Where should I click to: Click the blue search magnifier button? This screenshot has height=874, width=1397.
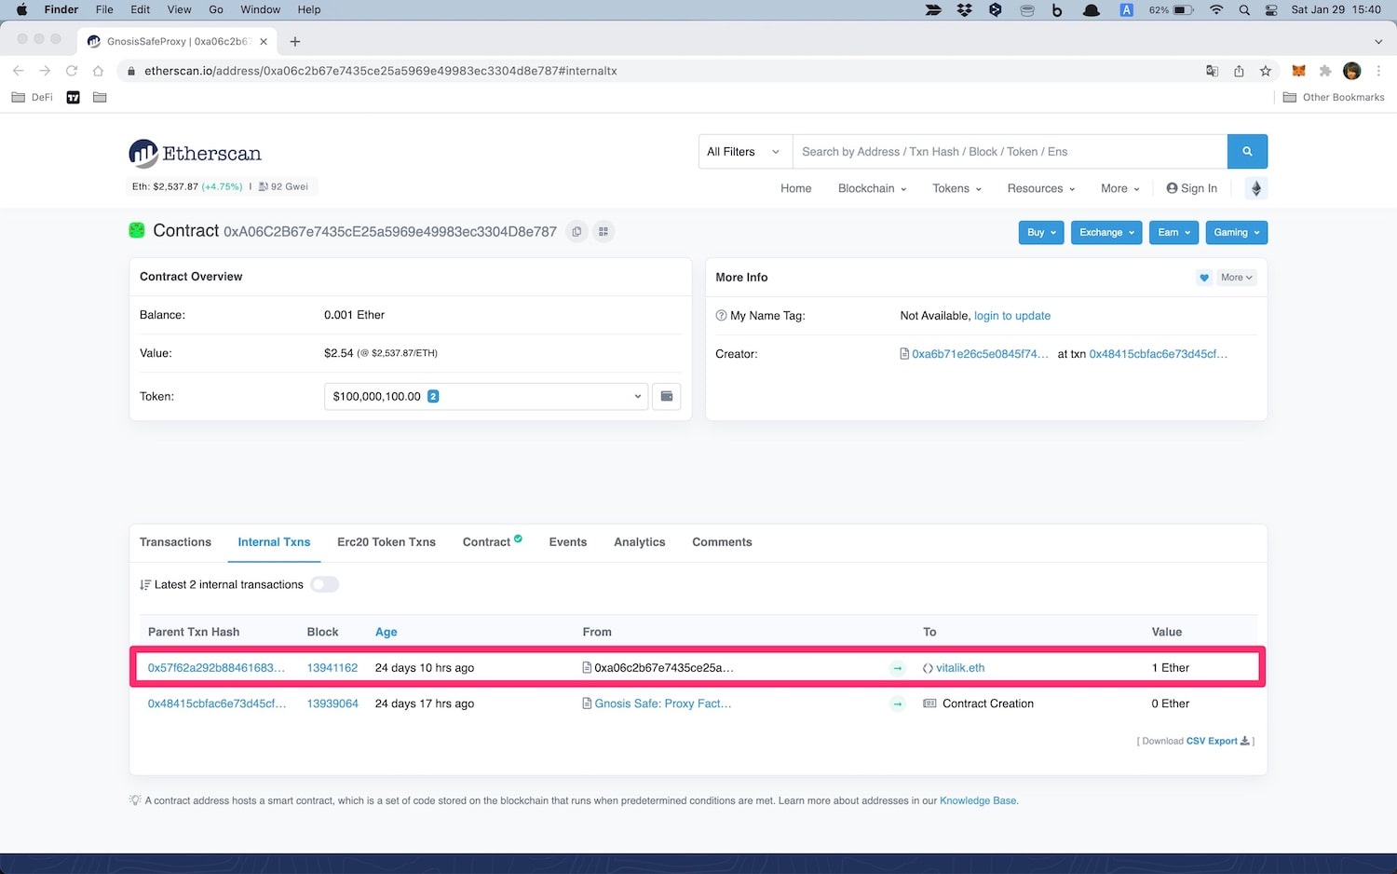(1247, 152)
